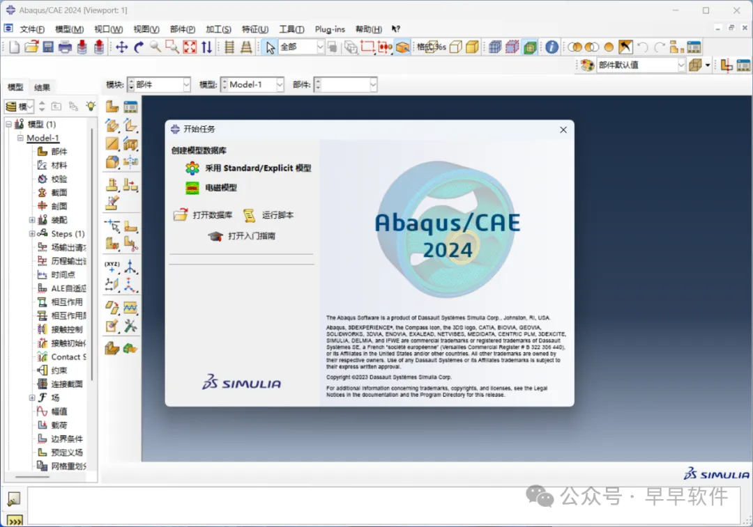Select the 载荷 tree item

(53, 425)
